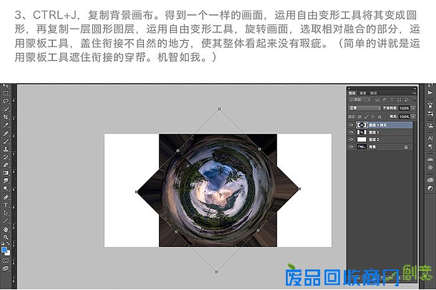This screenshot has height=290, width=436.
Task: Open the Layers panel flyout menu
Action: [414, 93]
